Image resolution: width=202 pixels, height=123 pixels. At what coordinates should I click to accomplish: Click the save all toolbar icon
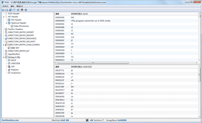point(10,10)
